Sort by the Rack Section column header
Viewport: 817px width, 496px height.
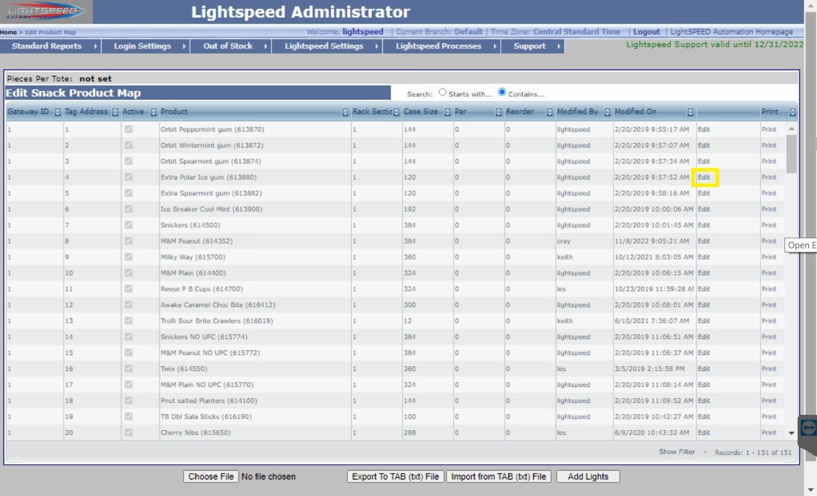point(372,112)
